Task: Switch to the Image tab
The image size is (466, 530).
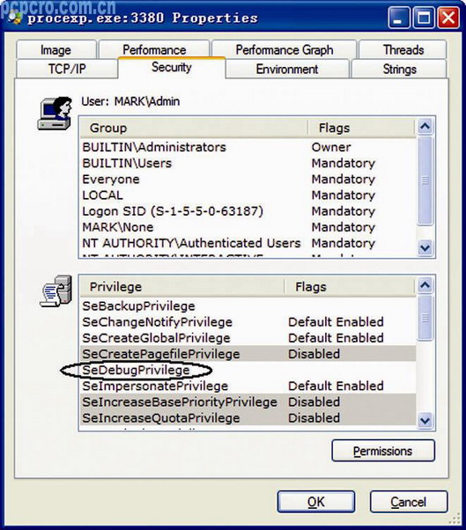Action: pyautogui.click(x=55, y=49)
